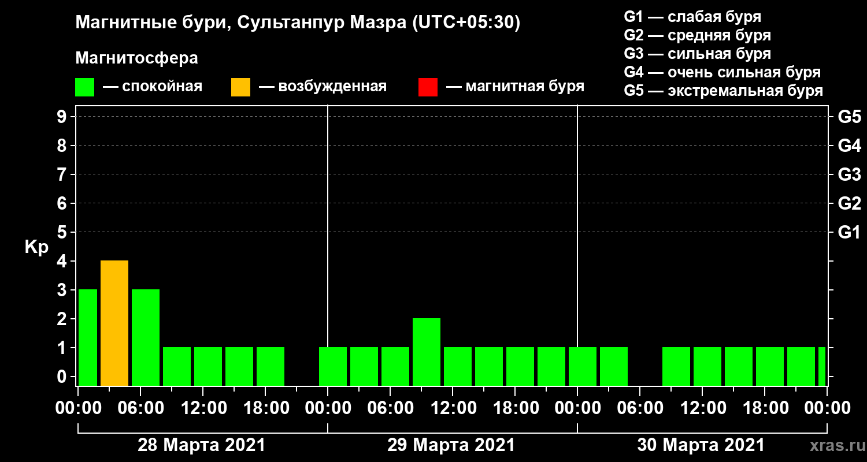The height and width of the screenshot is (462, 867).
Task: Click the 'Магнитосфера' heading
Action: click(x=137, y=58)
